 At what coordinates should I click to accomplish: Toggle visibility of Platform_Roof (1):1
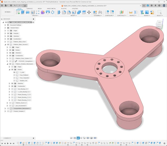pos(10,103)
